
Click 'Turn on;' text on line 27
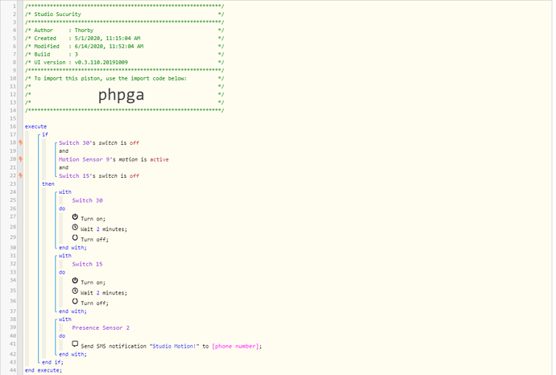(x=93, y=219)
